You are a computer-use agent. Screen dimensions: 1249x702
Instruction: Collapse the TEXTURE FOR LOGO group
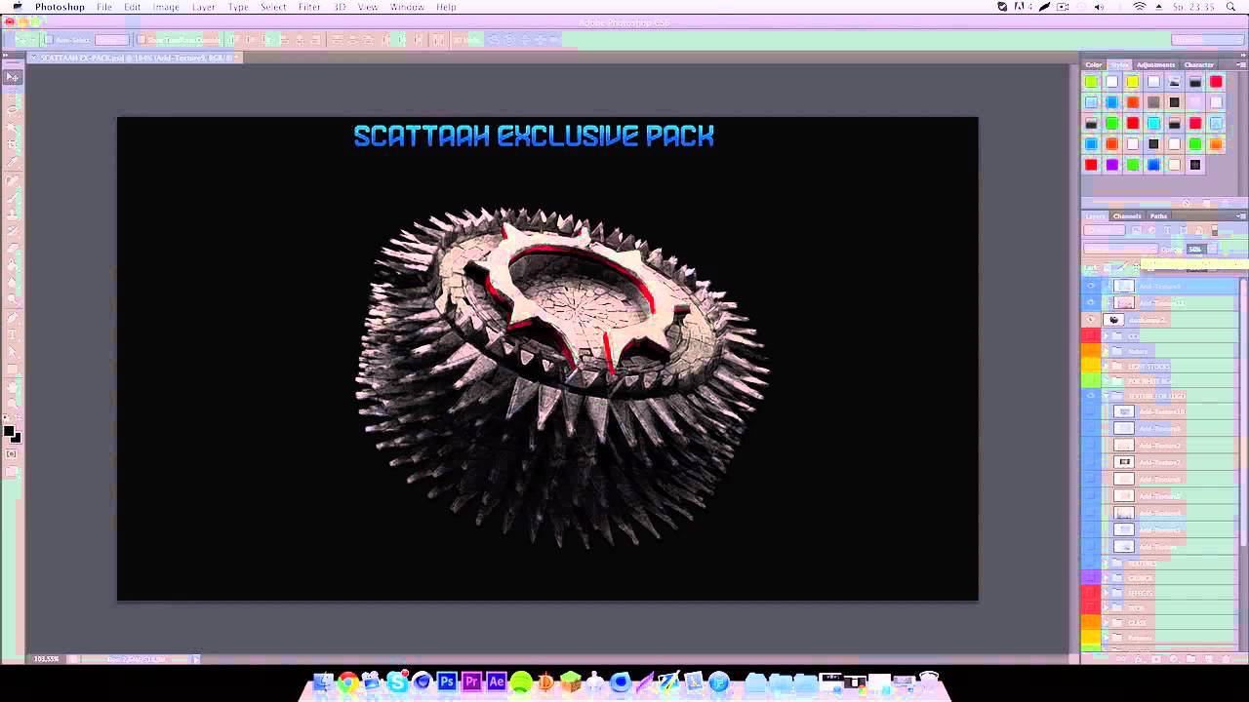(x=1106, y=396)
